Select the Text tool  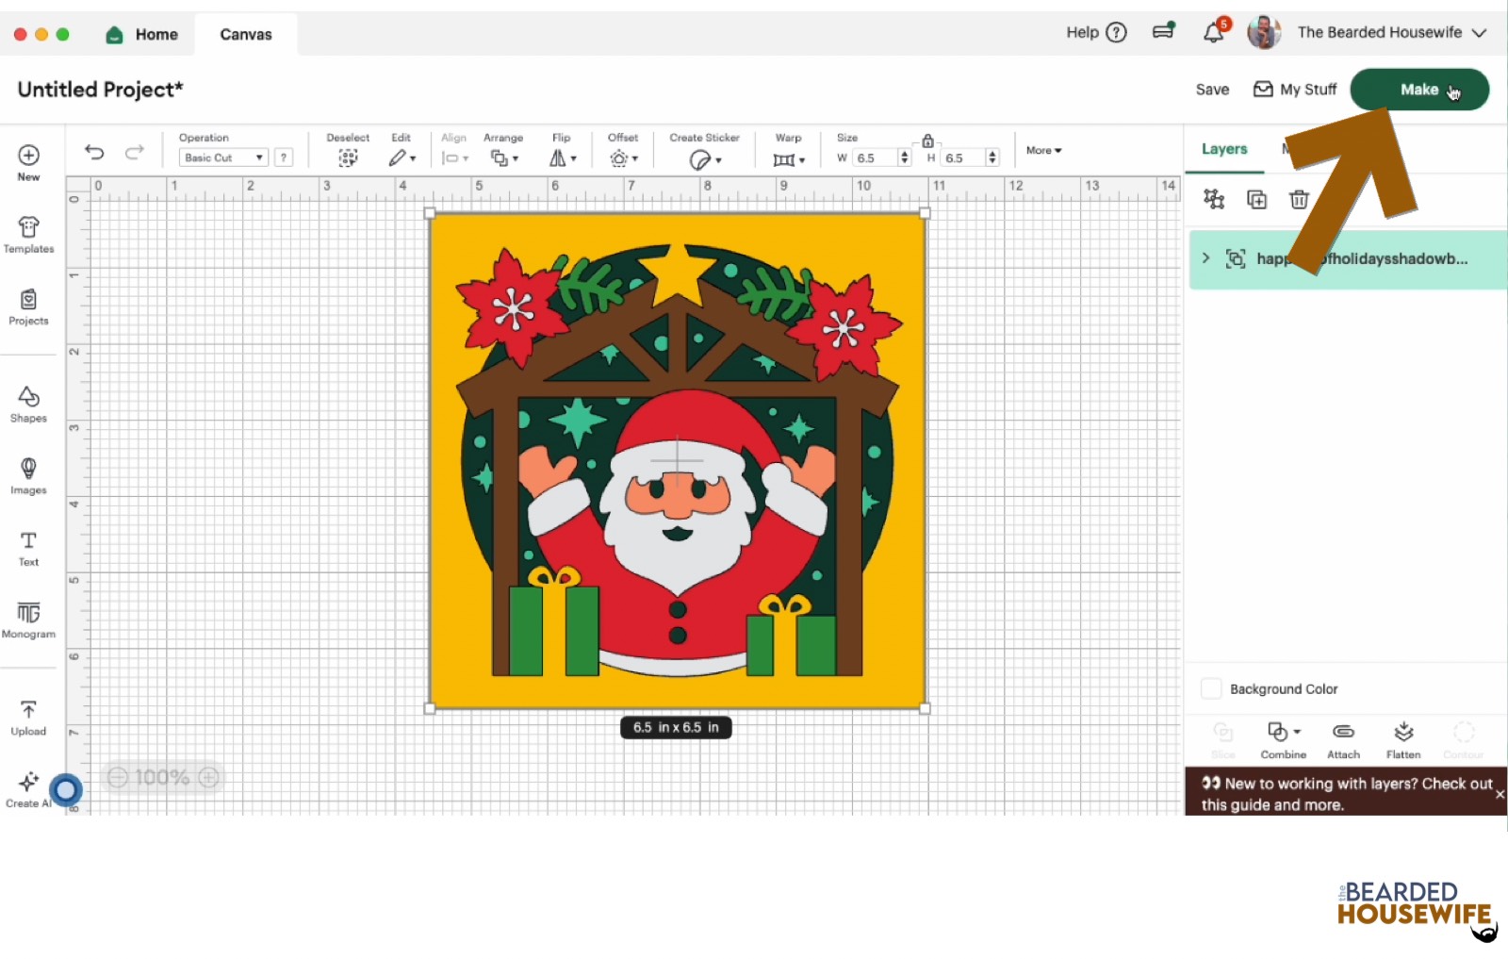(x=28, y=548)
